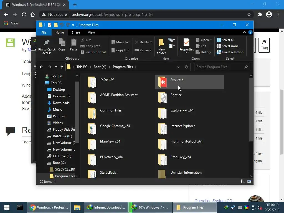Image resolution: width=284 pixels, height=213 pixels.
Task: Click the volume muted tray icon
Action: pyautogui.click(x=260, y=207)
